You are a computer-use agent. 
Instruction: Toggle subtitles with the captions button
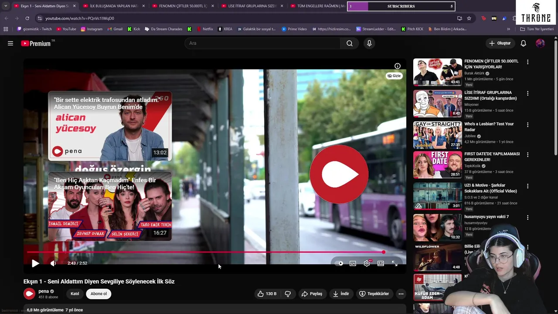(x=353, y=263)
